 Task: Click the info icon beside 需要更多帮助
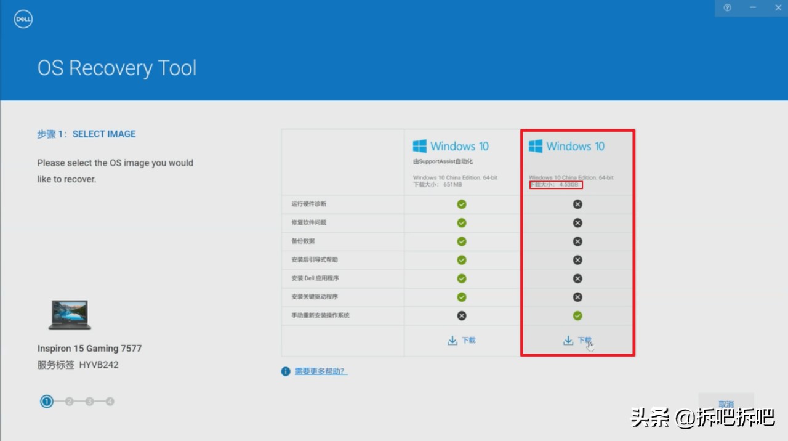click(x=286, y=371)
